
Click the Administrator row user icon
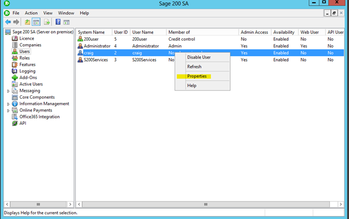pos(80,46)
